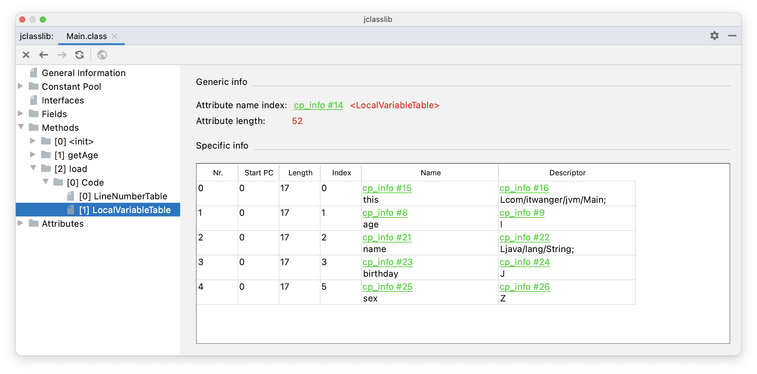Screen dimensions: 757x374
Task: Expand the Constant Pool node
Action: (x=21, y=86)
